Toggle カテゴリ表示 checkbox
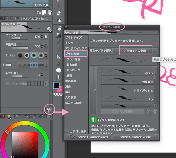The height and width of the screenshot is (158, 176). [67, 131]
